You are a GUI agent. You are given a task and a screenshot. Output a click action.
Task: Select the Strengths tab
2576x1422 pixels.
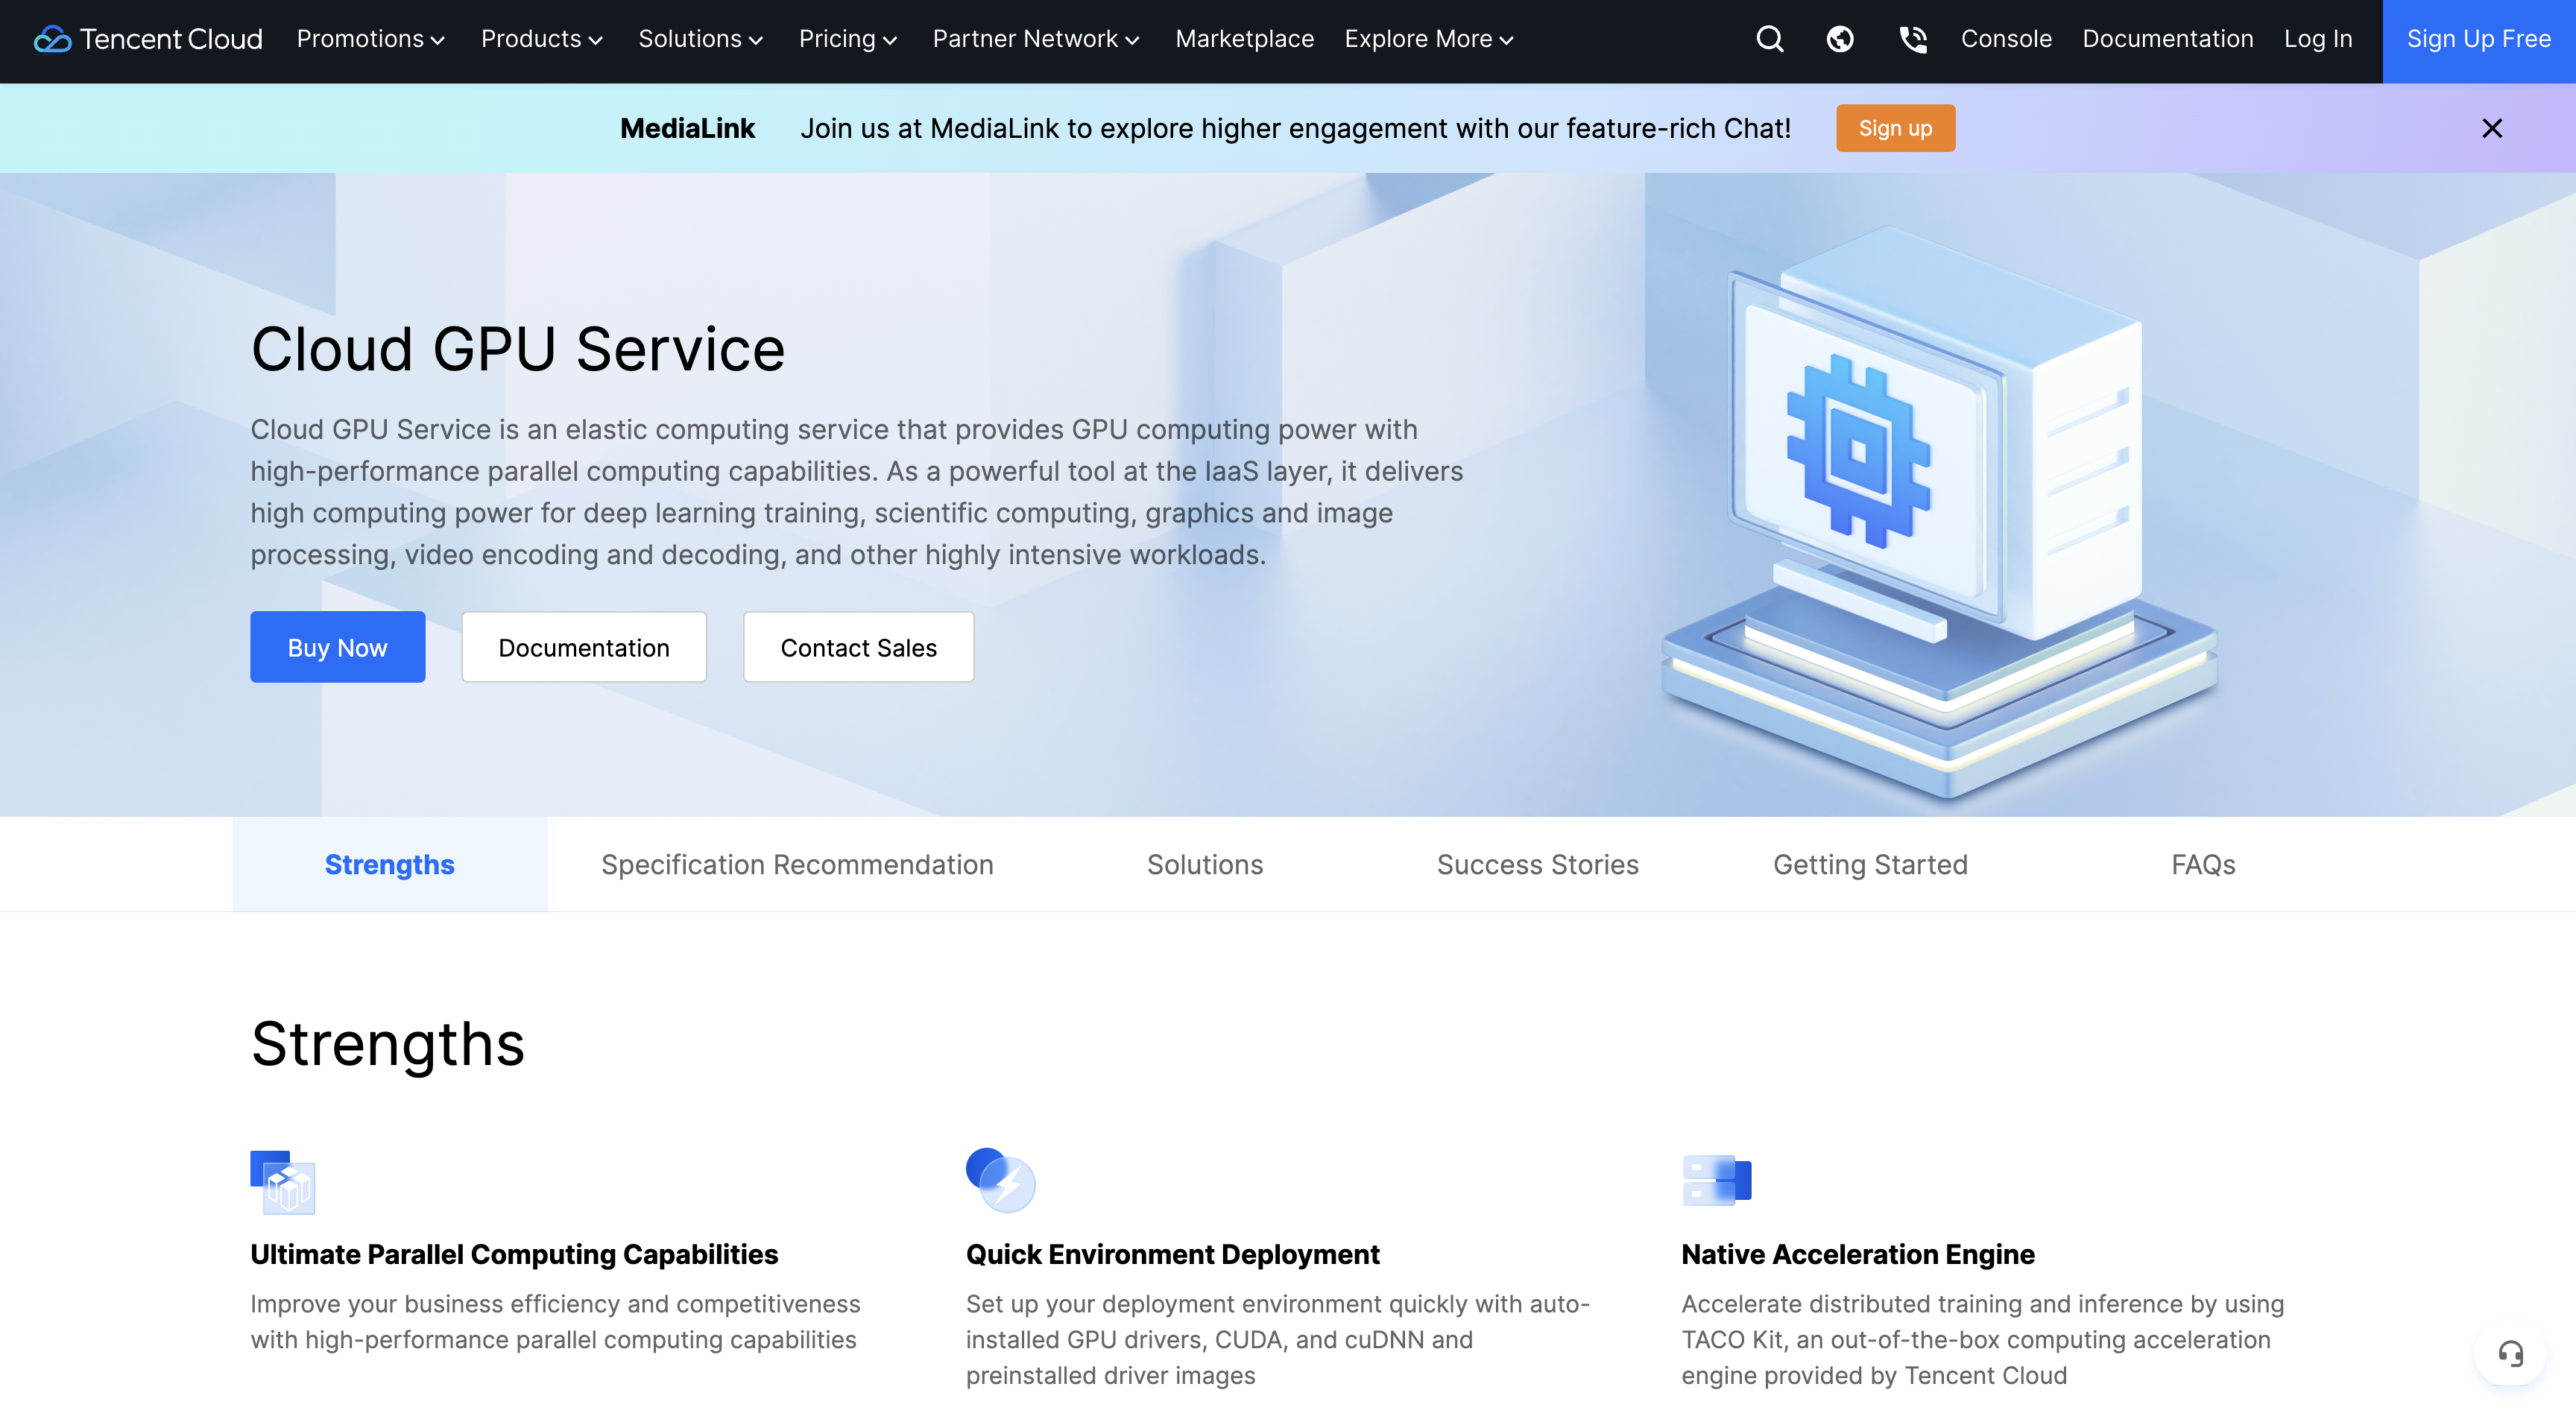point(389,864)
